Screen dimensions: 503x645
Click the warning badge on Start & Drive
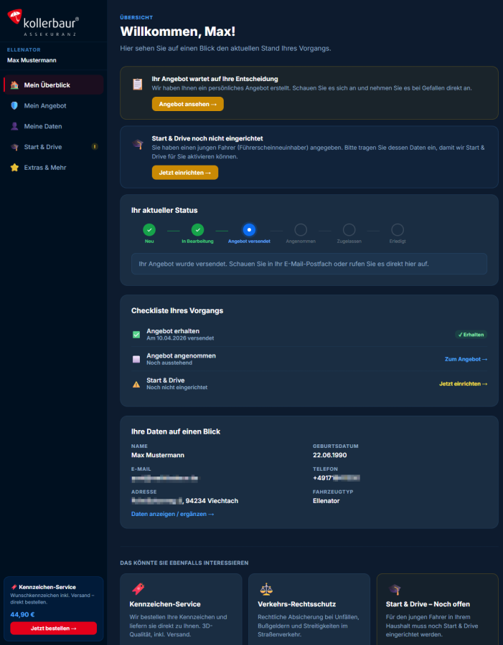click(x=95, y=147)
